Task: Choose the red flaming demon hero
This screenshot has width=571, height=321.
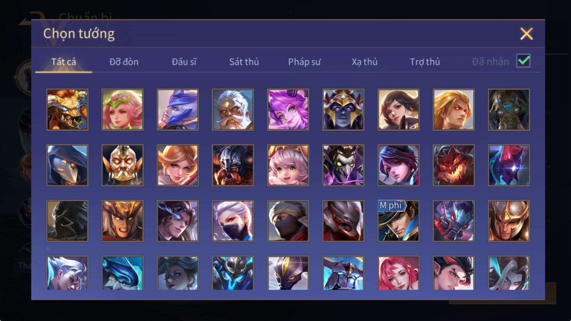Action: (453, 165)
